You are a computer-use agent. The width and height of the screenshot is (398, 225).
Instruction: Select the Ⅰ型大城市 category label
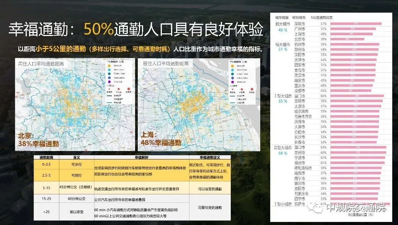point(283,96)
